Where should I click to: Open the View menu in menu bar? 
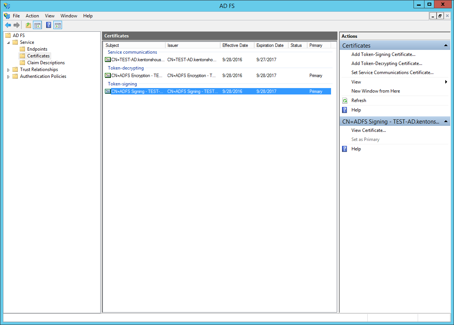coord(50,16)
